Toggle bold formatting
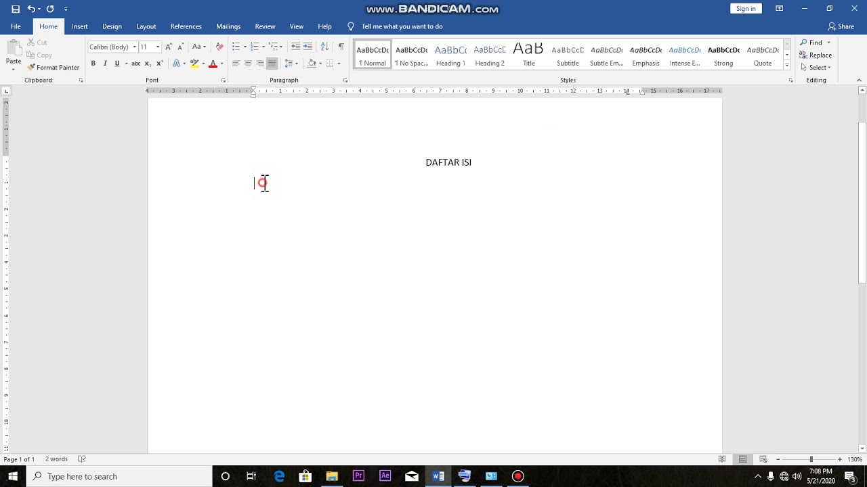This screenshot has width=867, height=487. click(93, 64)
